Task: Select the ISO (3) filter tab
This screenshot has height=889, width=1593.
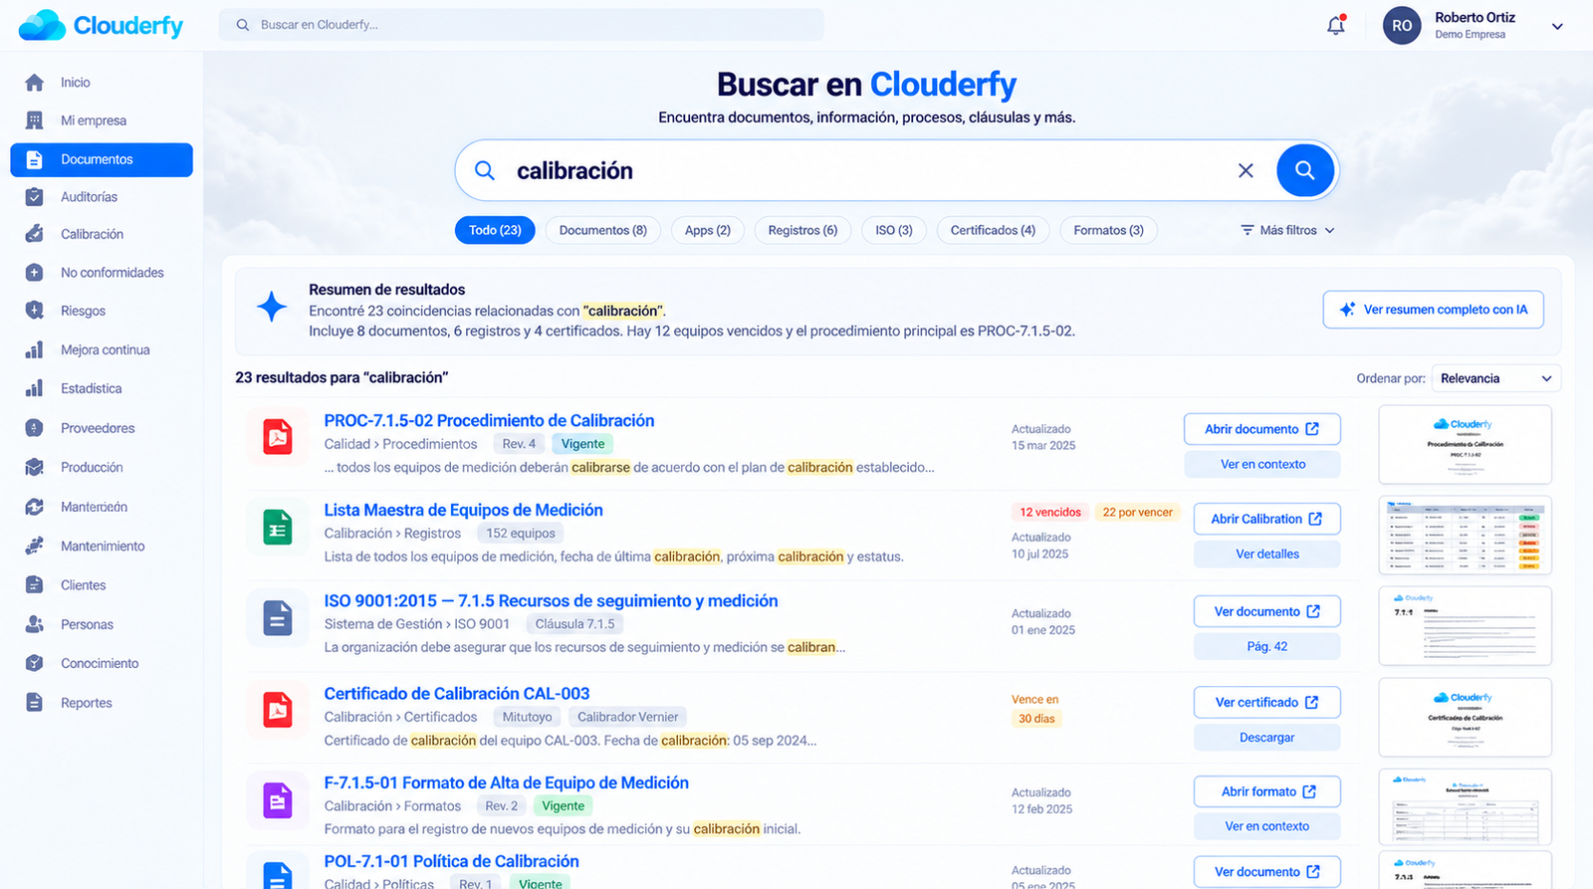Action: (894, 230)
